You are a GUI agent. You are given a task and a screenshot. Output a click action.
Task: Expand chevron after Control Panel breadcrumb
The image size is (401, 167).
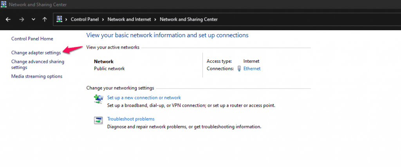click(103, 19)
